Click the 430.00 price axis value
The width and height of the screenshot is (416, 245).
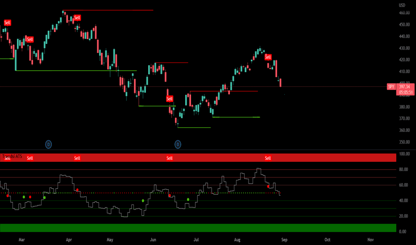(404, 48)
